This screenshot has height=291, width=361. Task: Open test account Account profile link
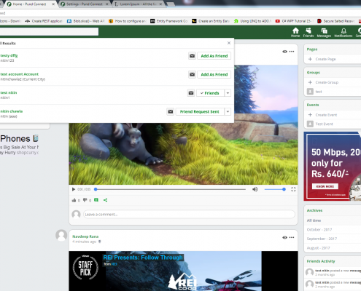point(20,74)
